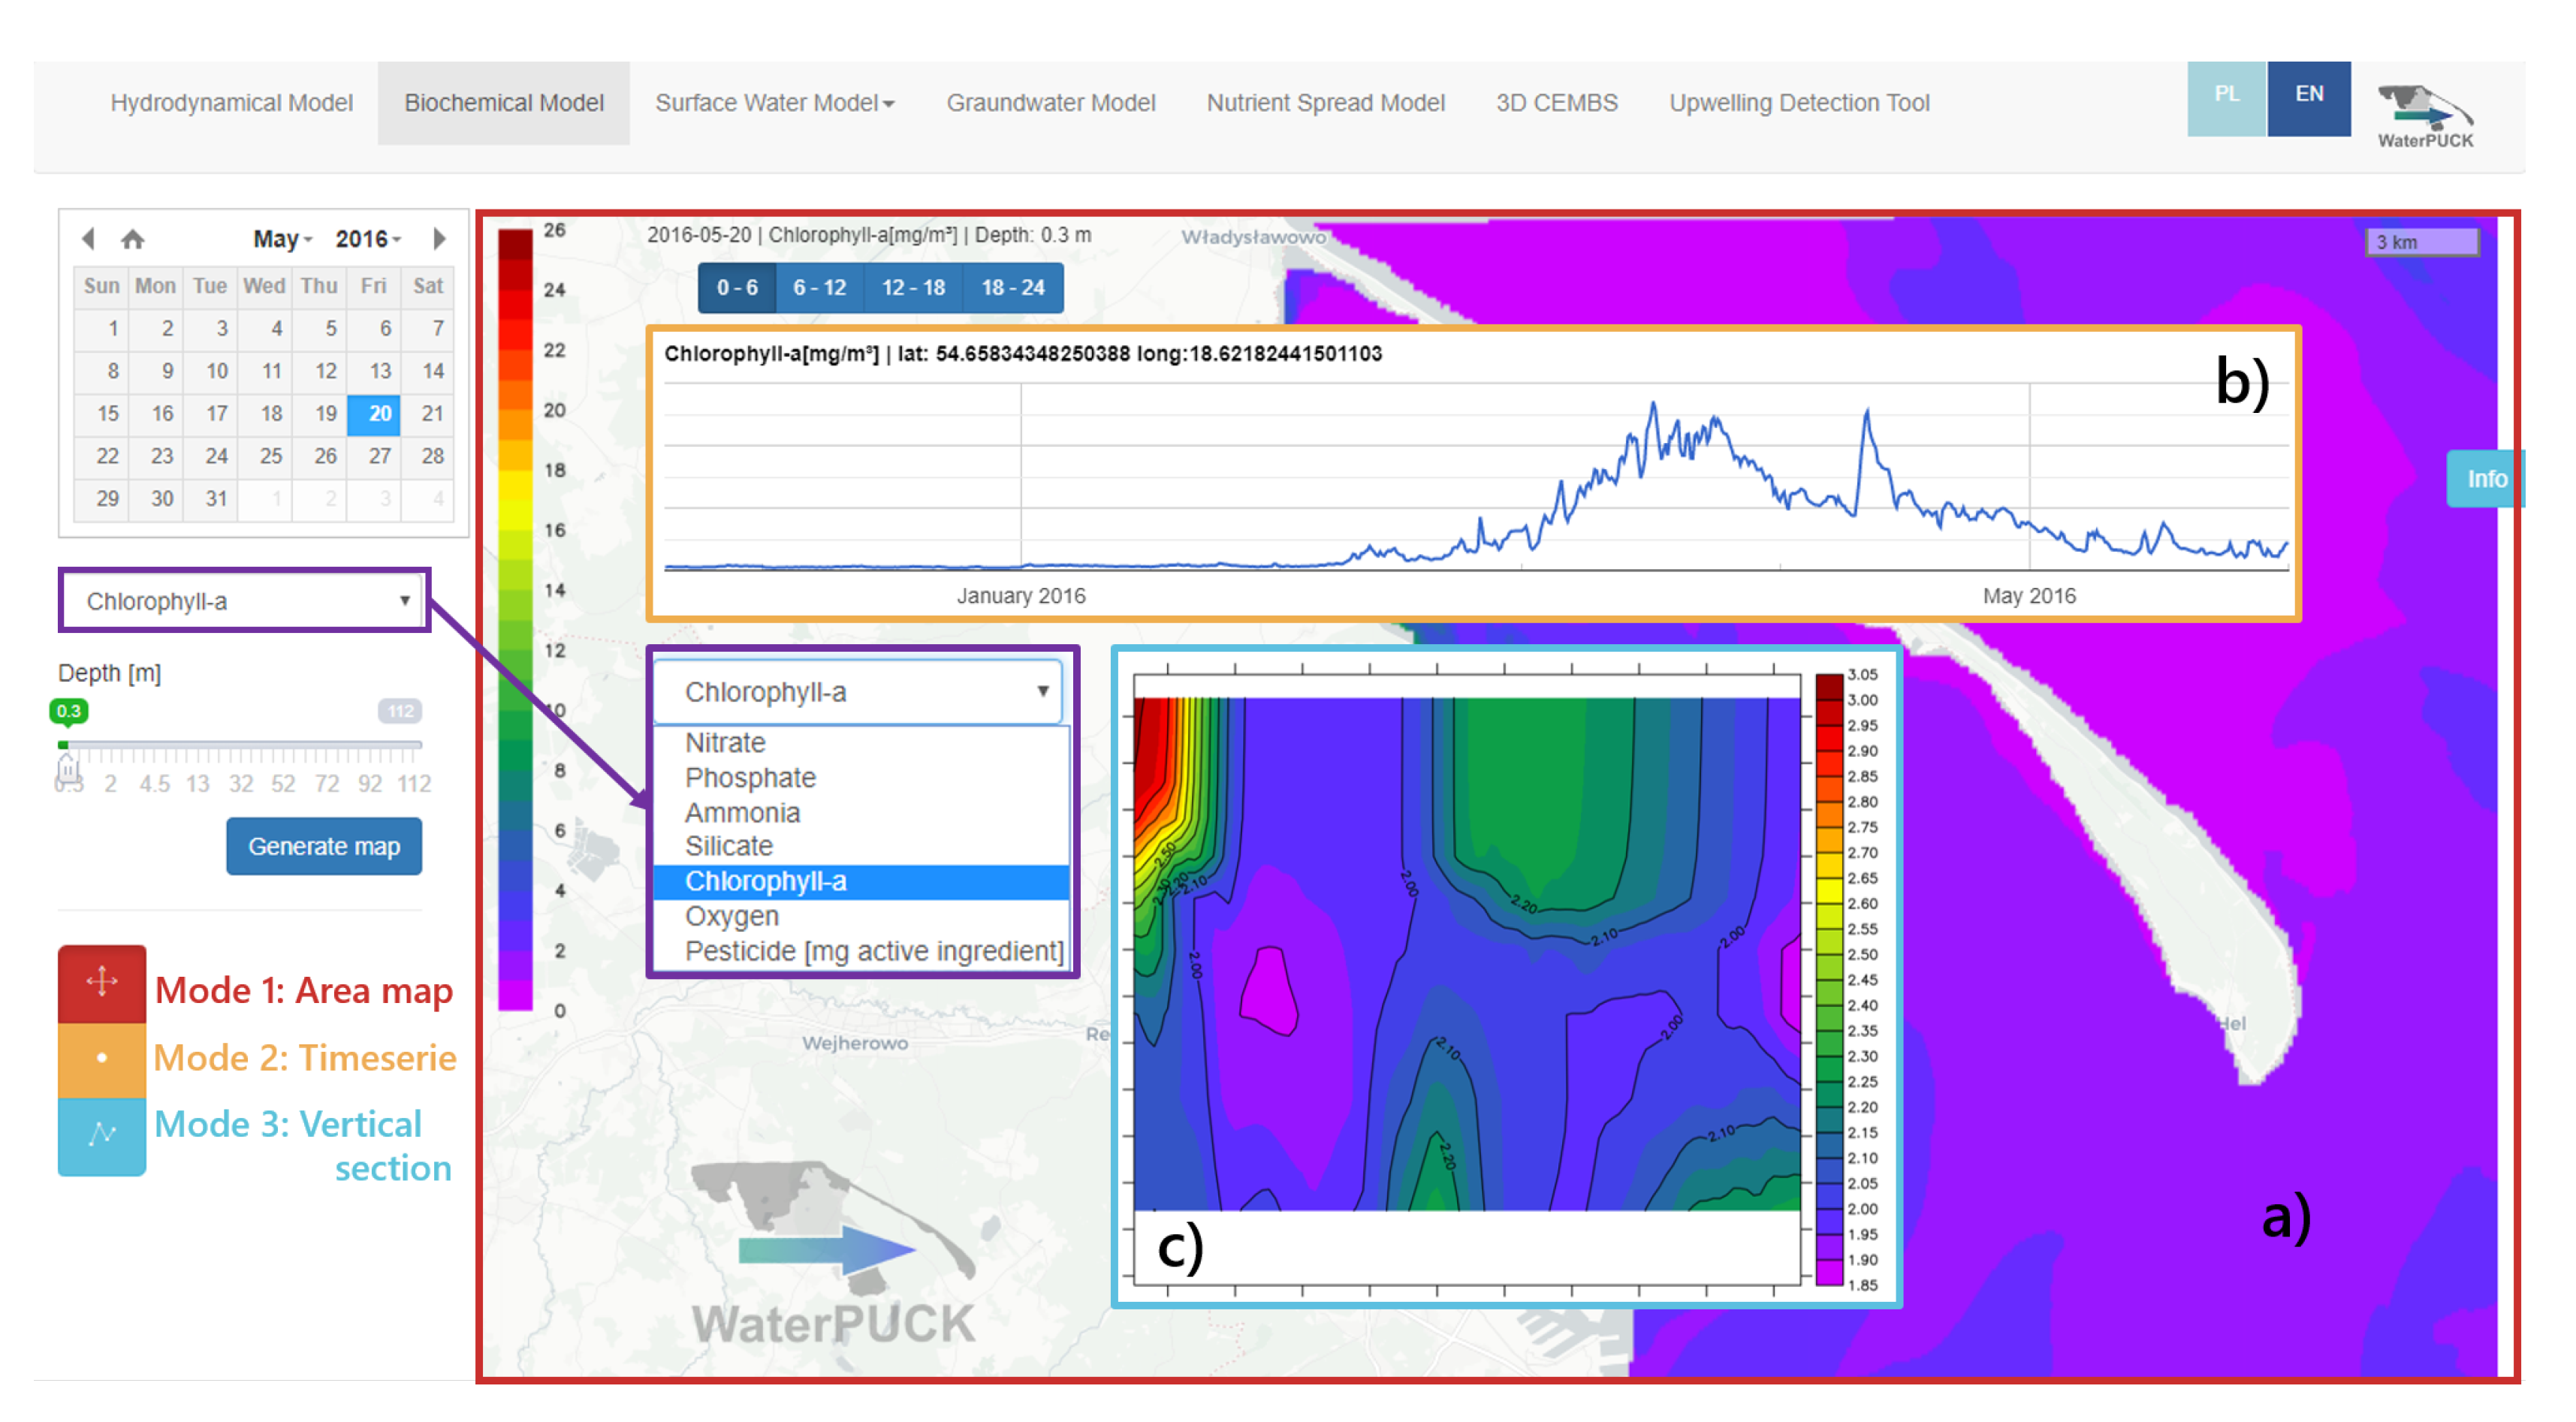Image resolution: width=2576 pixels, height=1422 pixels.
Task: Click the January 2016 axis label
Action: pos(1021,596)
